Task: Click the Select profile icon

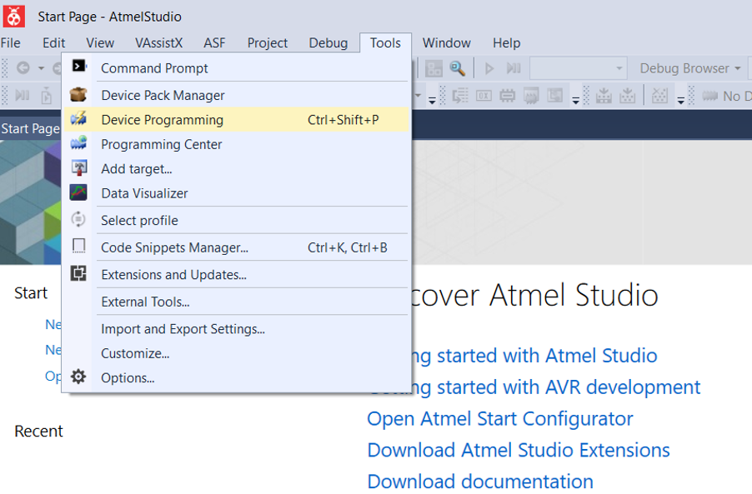Action: [78, 219]
